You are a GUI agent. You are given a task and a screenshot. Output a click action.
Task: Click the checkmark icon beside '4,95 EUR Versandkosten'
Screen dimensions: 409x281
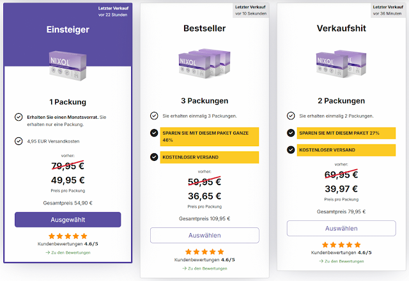tap(19, 141)
